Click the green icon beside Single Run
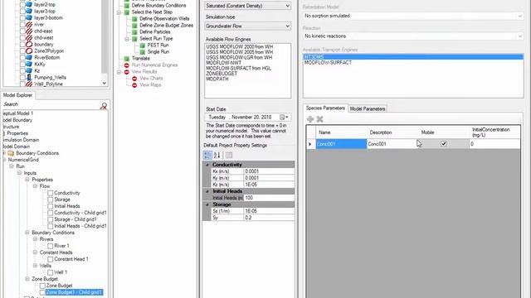The image size is (531, 298). (142, 51)
